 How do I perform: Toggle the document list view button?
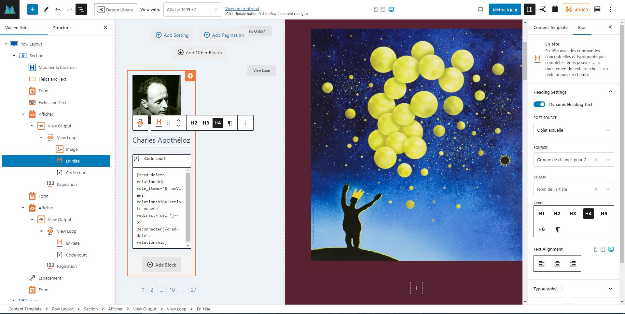[x=81, y=10]
